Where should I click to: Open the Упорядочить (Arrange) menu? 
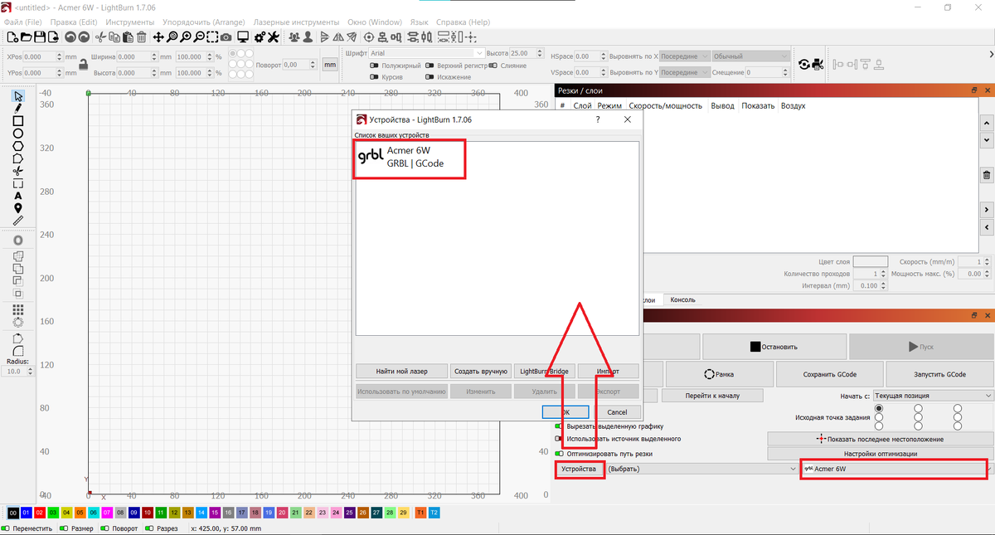[x=203, y=22]
